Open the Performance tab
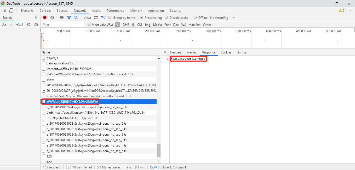355x170 pixels. point(116,11)
